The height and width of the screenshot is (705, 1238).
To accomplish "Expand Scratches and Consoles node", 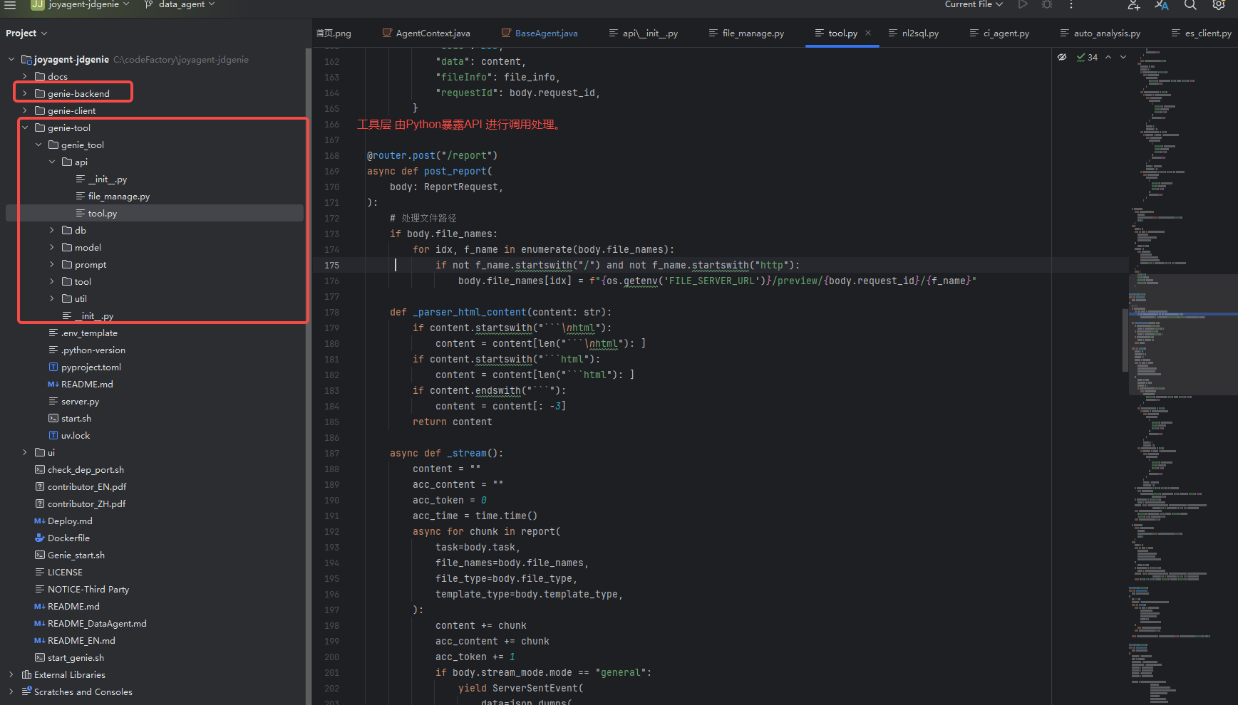I will click(x=11, y=691).
